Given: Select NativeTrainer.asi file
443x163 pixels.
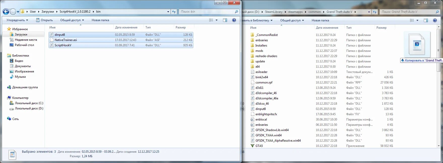Looking at the screenshot, I should tap(121, 40).
